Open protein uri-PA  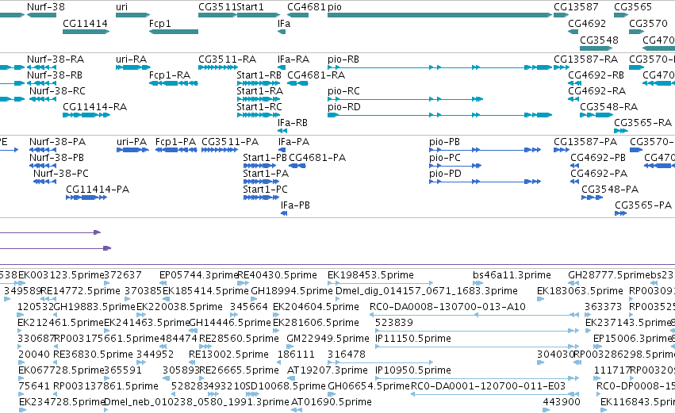pyautogui.click(x=132, y=142)
